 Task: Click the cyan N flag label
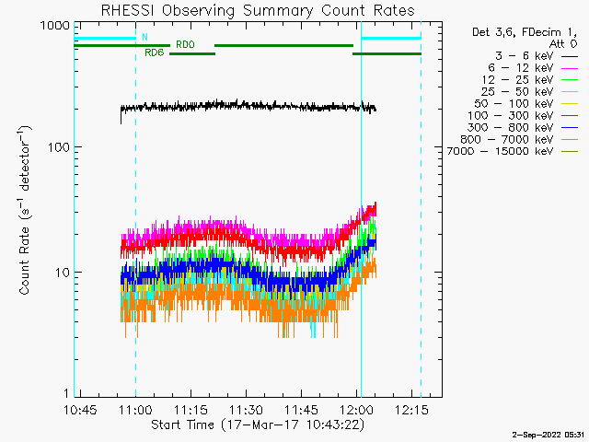145,37
